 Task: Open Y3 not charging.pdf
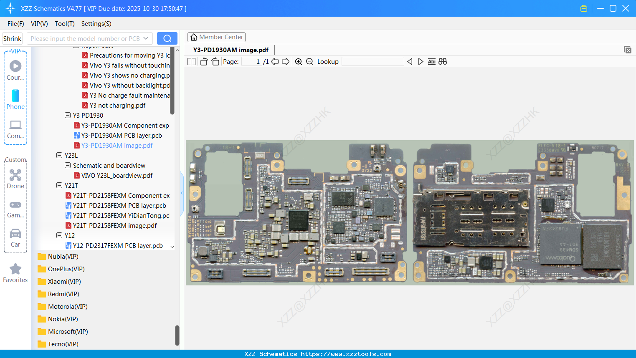(x=114, y=105)
